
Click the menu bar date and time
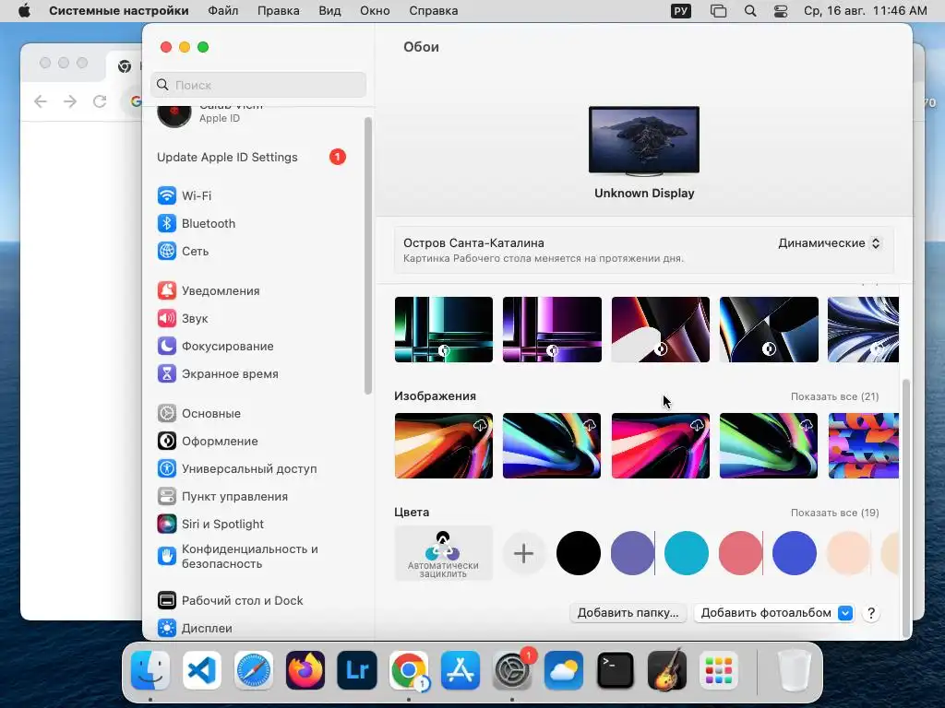(866, 11)
